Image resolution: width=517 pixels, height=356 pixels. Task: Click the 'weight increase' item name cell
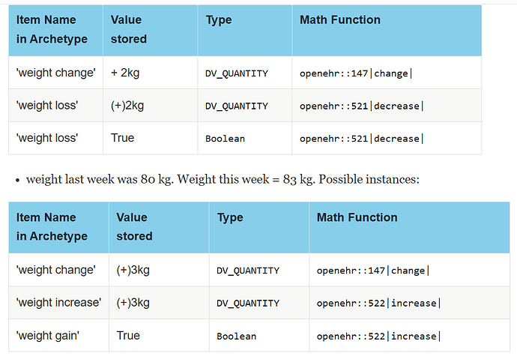click(58, 303)
